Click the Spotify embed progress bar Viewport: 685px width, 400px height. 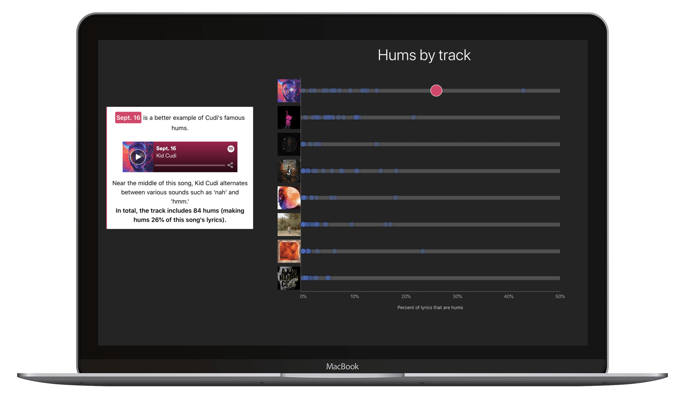click(x=190, y=165)
